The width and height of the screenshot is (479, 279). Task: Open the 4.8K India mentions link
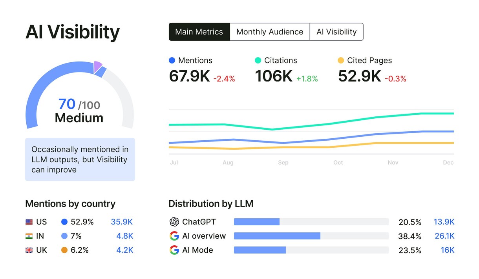[x=125, y=236]
